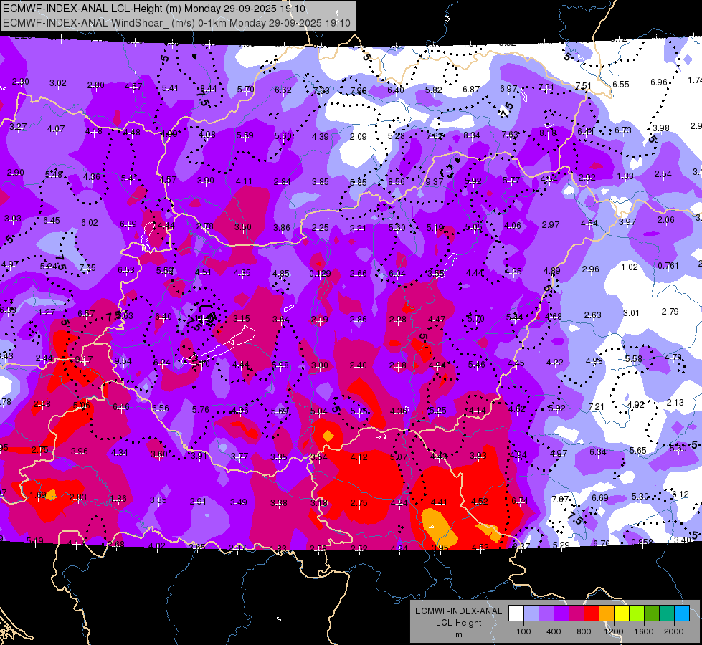The width and height of the screenshot is (702, 645).
Task: Click the wind shear value 7.65
Action: (87, 268)
